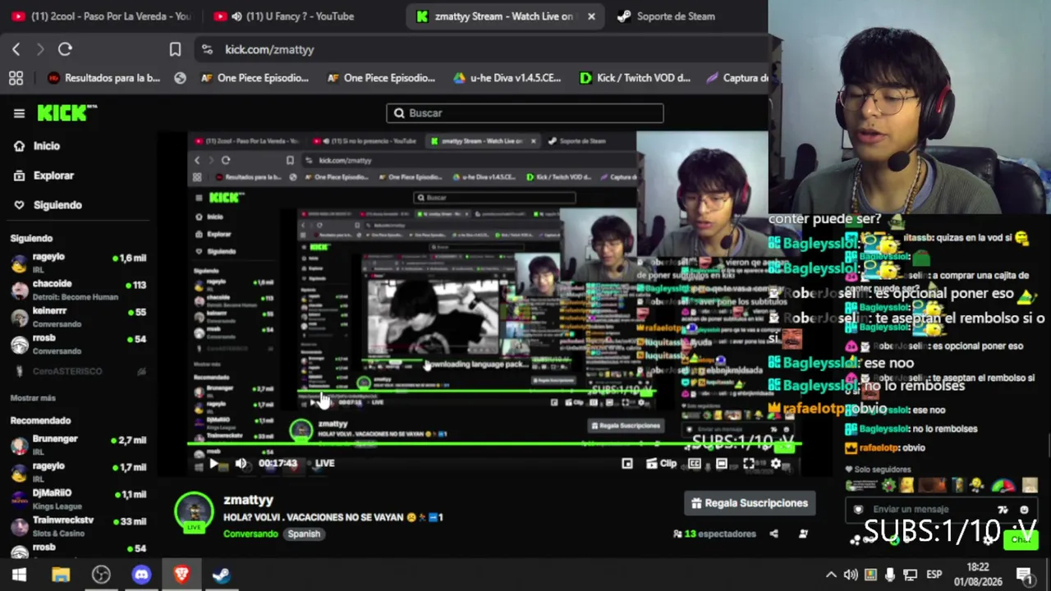
Task: Open the zmattyy channel name link
Action: click(248, 500)
